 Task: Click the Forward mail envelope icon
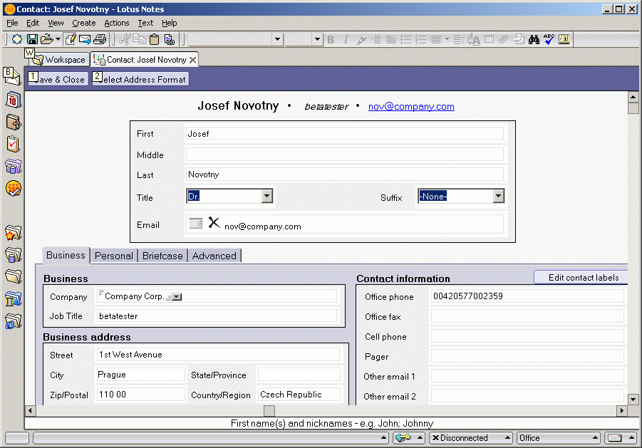pos(85,39)
